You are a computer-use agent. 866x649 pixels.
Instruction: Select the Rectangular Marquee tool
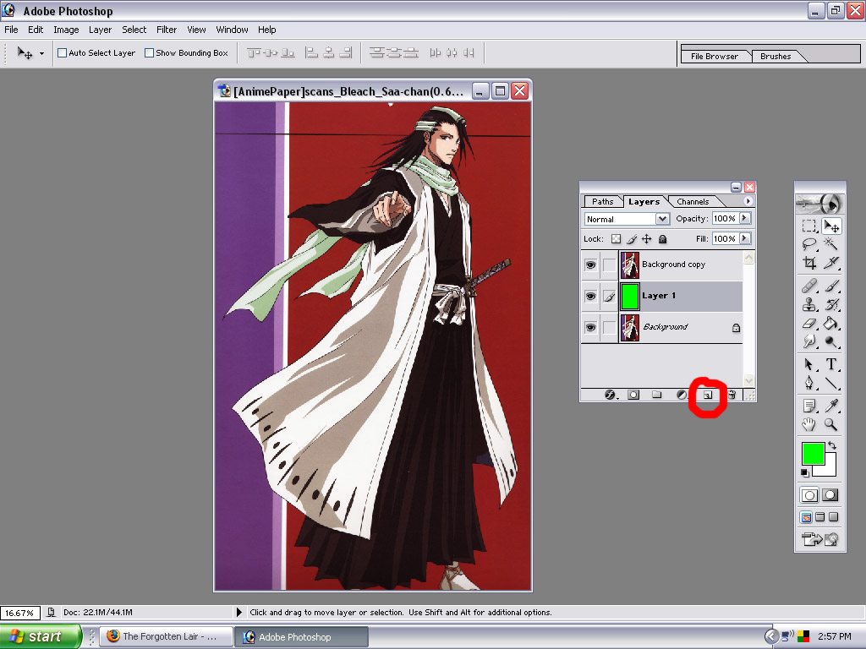click(809, 226)
